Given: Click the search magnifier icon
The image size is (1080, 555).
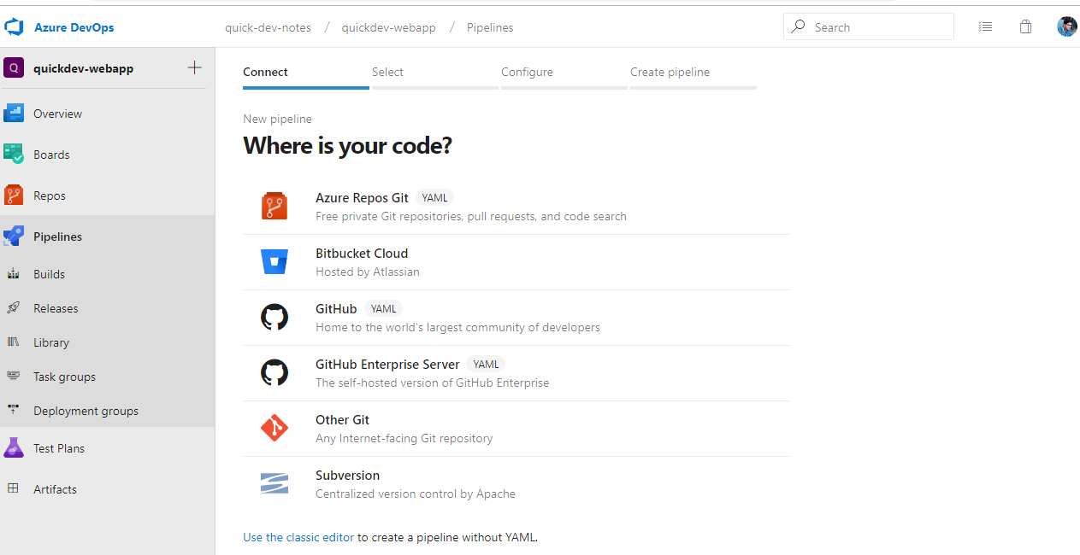Looking at the screenshot, I should tap(798, 26).
